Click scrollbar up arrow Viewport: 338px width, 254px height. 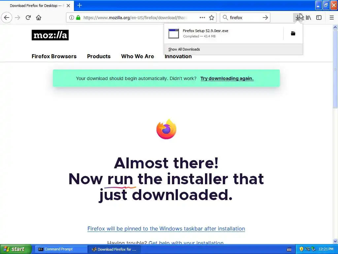pos(335,27)
